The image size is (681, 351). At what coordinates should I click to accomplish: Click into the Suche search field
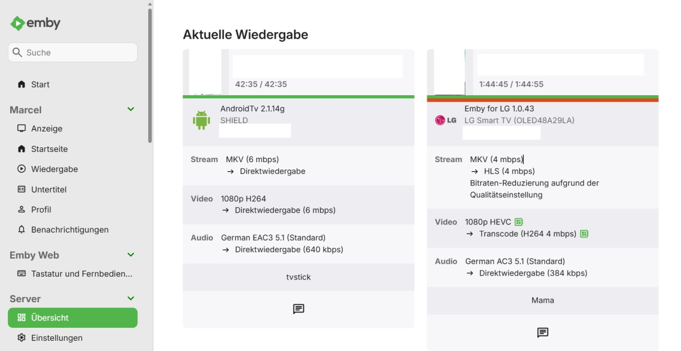tap(79, 53)
